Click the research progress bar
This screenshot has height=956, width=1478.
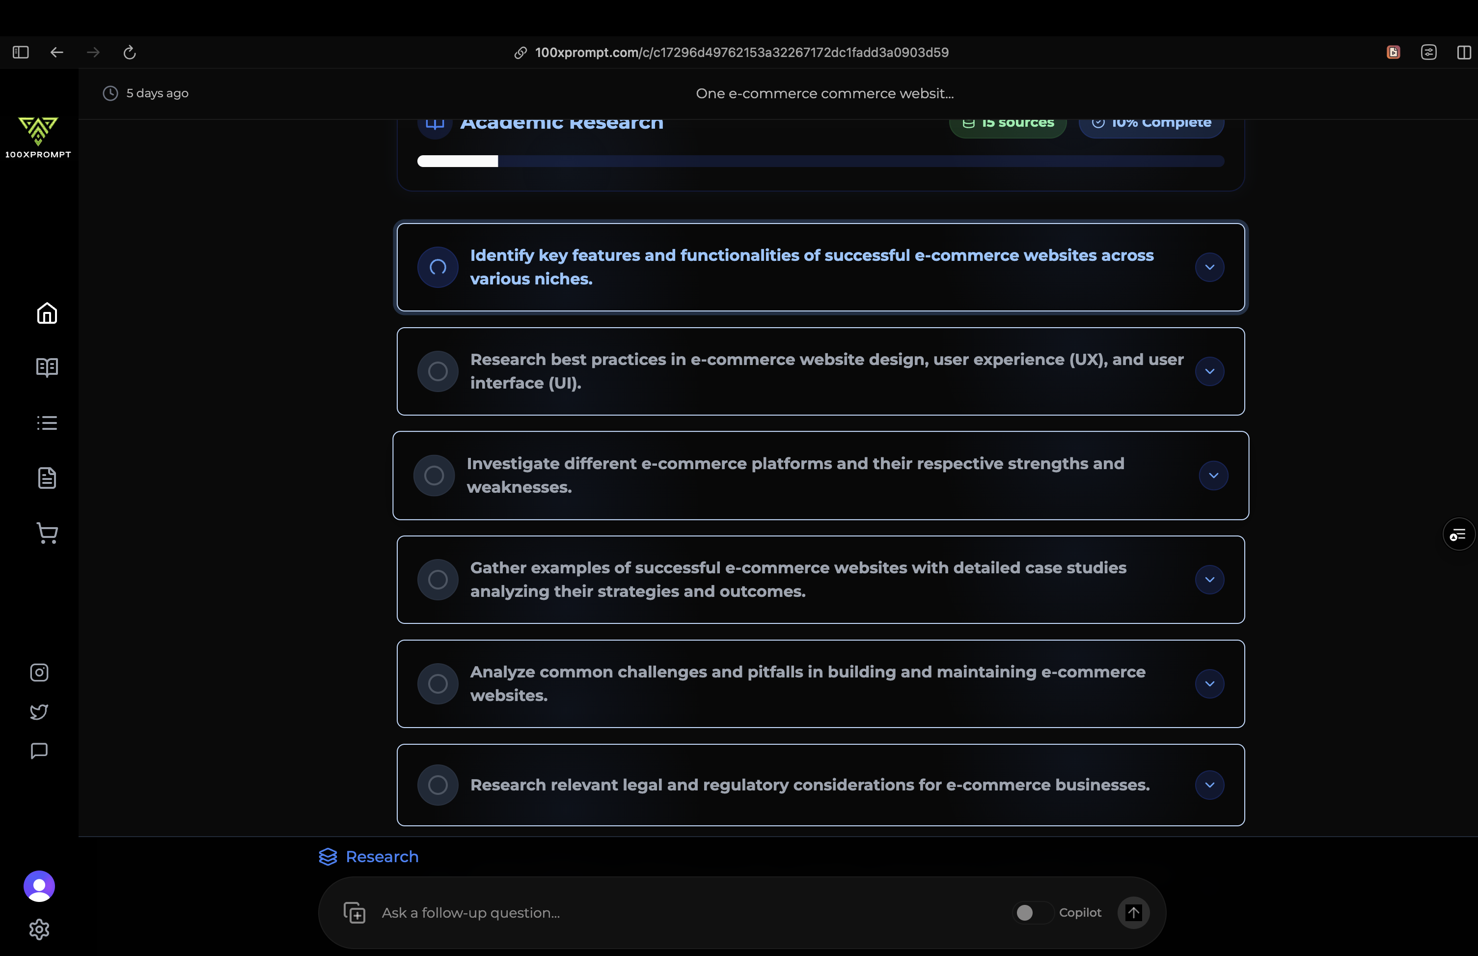click(x=821, y=162)
